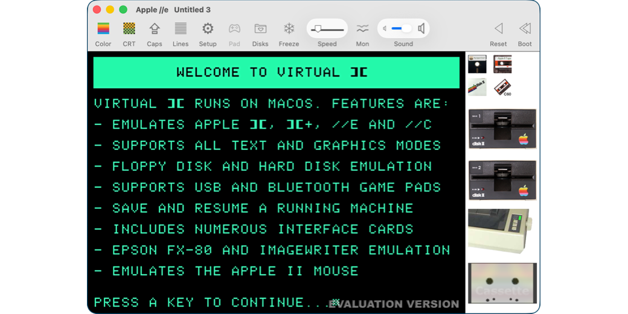Click the 'Speed' toolbar label
This screenshot has width=628, height=314.
point(327,44)
